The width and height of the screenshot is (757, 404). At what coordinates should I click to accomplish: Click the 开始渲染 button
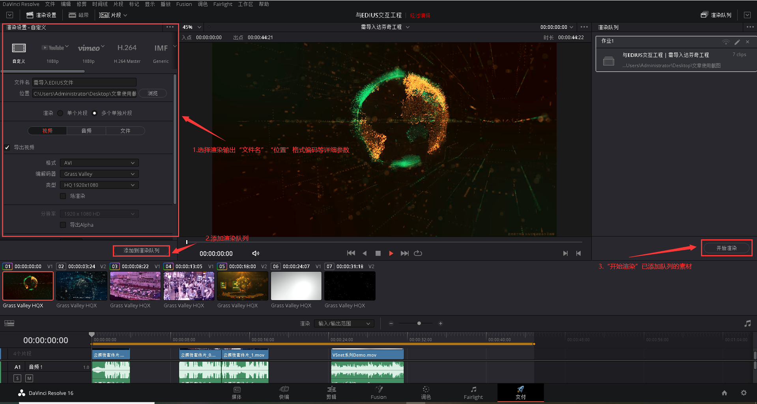tap(726, 248)
